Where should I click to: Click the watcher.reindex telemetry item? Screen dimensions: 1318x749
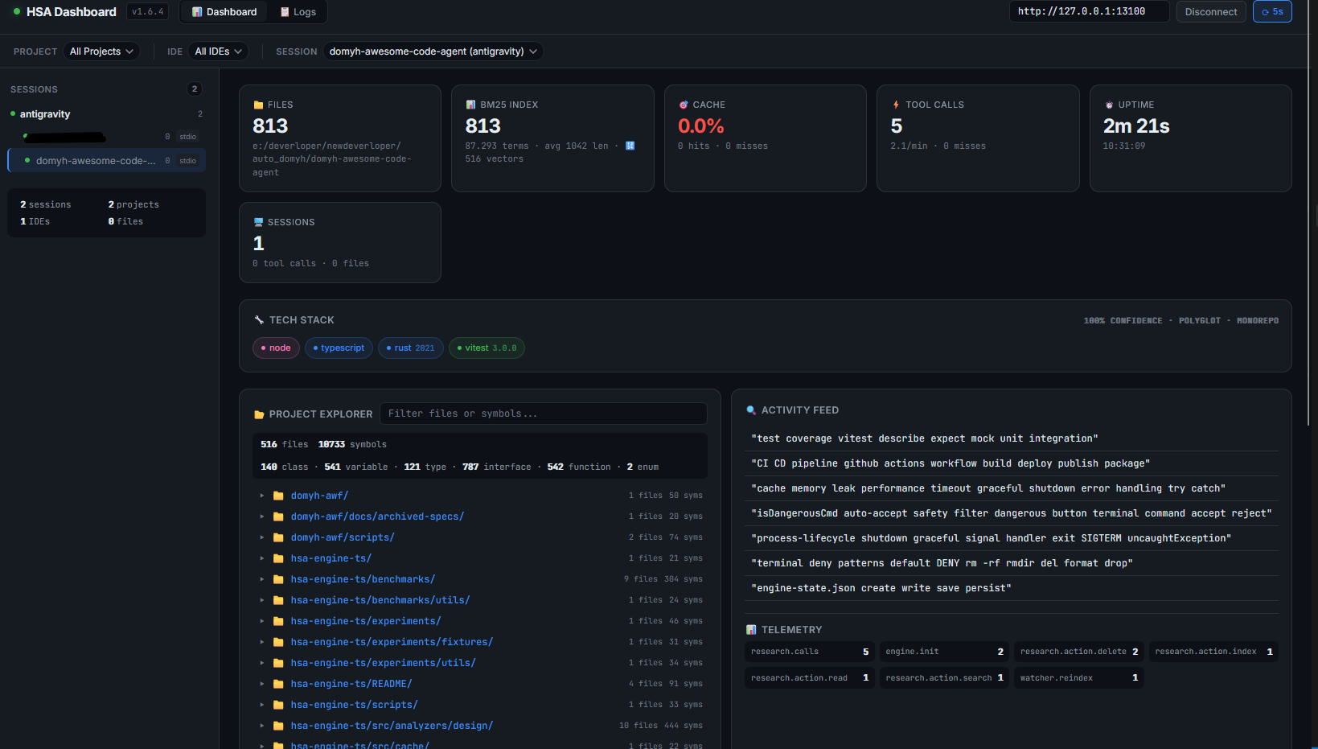[x=1079, y=678]
